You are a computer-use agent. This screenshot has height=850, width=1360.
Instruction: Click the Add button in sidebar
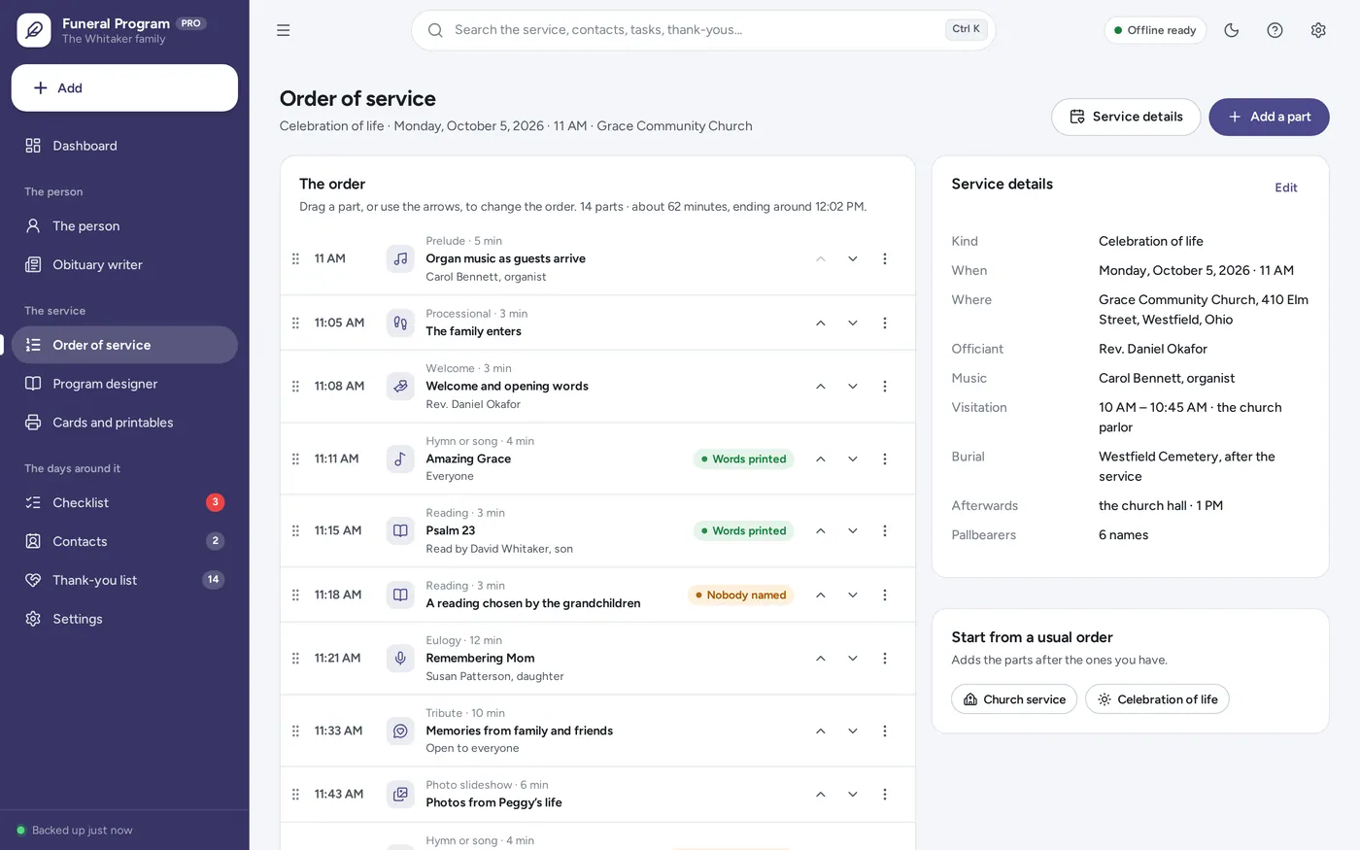click(124, 88)
